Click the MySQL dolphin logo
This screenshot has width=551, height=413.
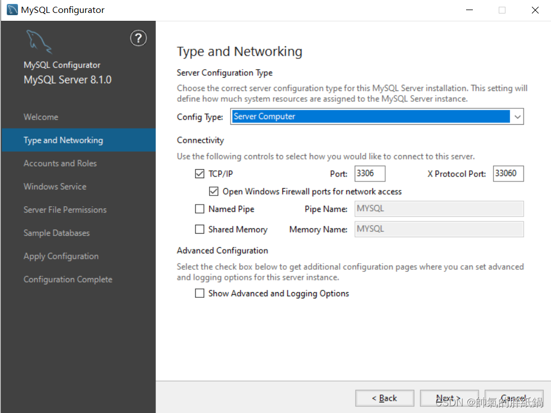39,42
